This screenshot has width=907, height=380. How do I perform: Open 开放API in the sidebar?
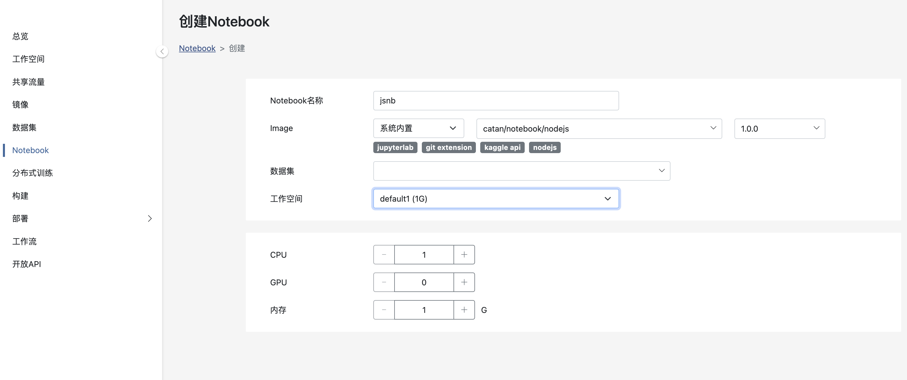(26, 264)
